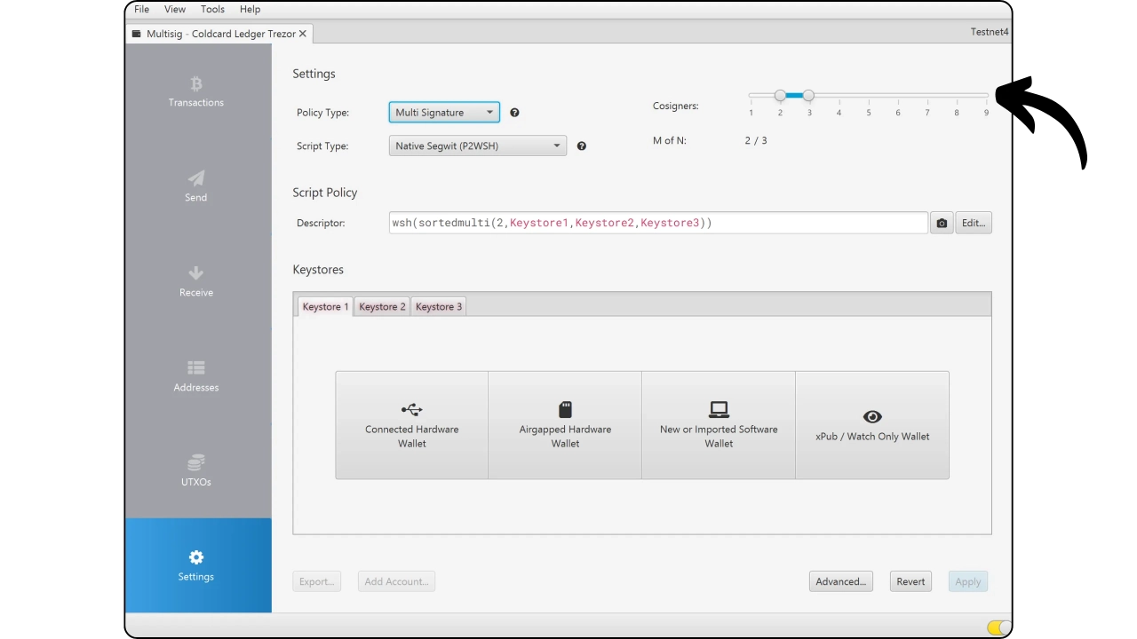Show the Addresses list icon
This screenshot has width=1137, height=639.
(x=196, y=367)
